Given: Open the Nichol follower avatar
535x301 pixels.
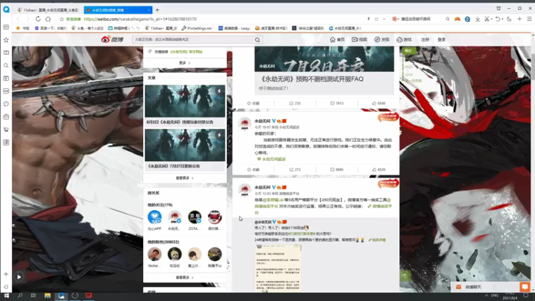Looking at the screenshot, I should 154,254.
